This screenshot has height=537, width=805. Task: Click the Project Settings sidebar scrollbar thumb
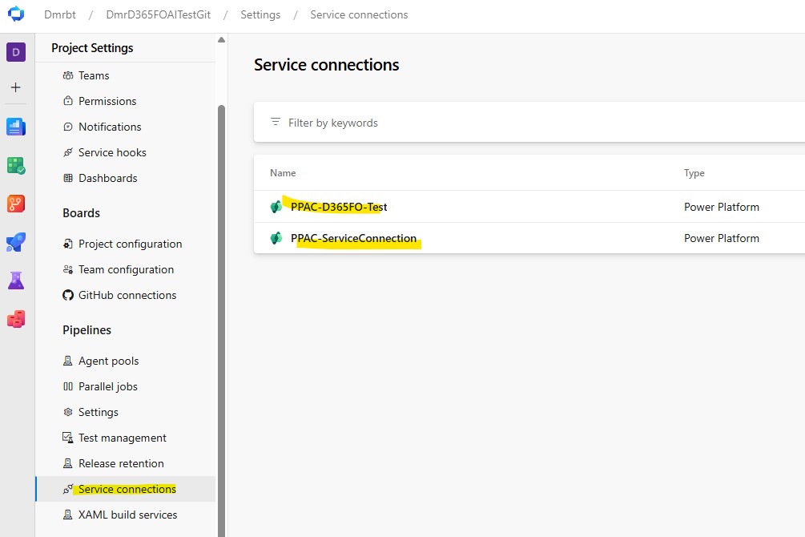pos(221,321)
